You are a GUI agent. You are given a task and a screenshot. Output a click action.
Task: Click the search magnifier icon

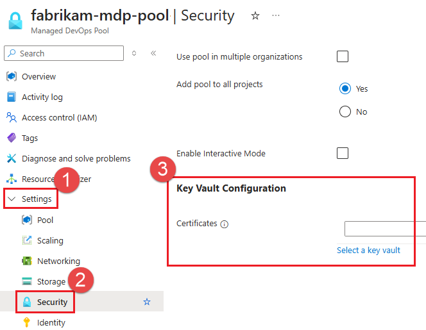(12, 53)
